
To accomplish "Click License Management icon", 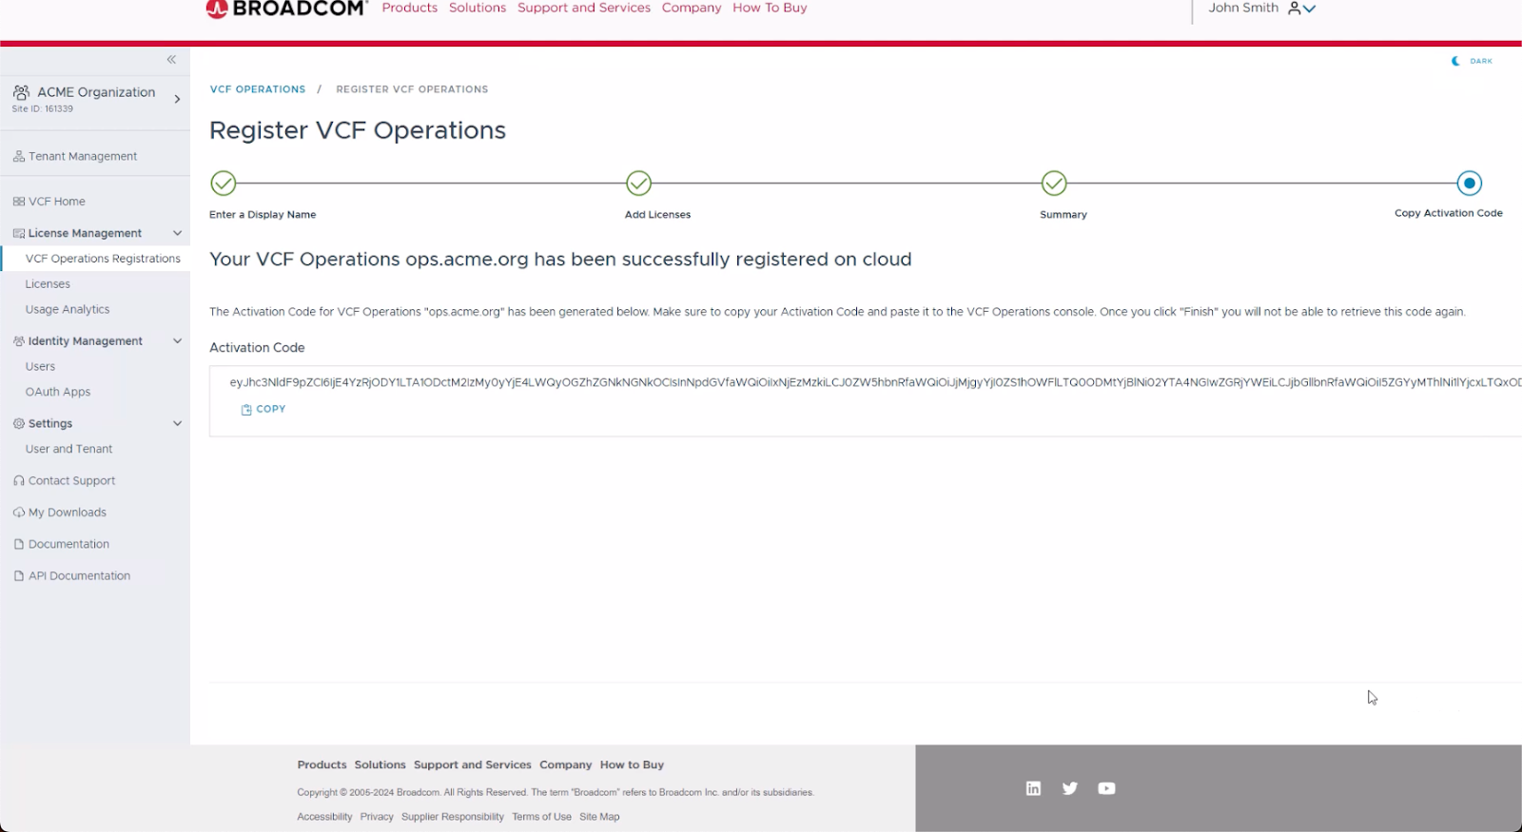I will 19,233.
